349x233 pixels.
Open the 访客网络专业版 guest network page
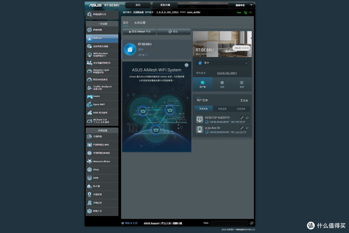click(102, 47)
